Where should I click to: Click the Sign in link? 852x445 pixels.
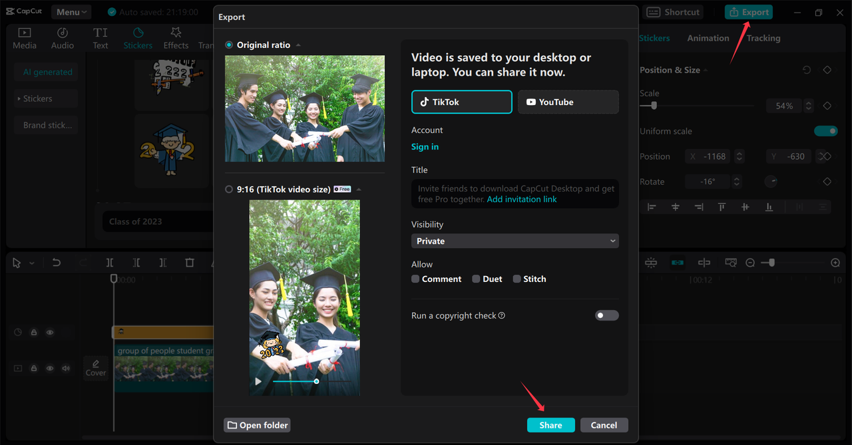(x=425, y=146)
